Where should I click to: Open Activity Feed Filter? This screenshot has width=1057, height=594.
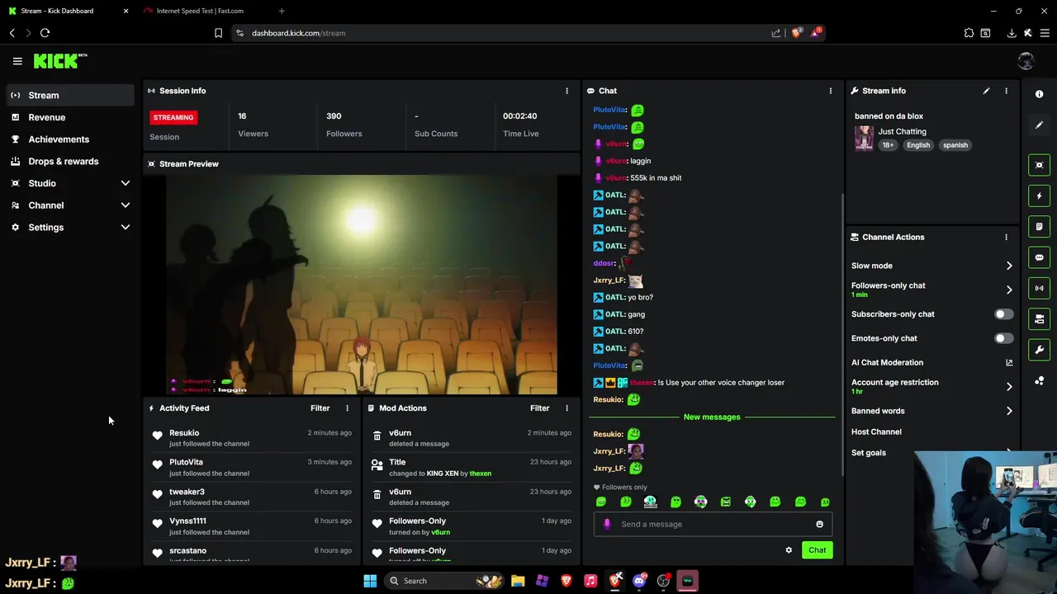pos(320,408)
